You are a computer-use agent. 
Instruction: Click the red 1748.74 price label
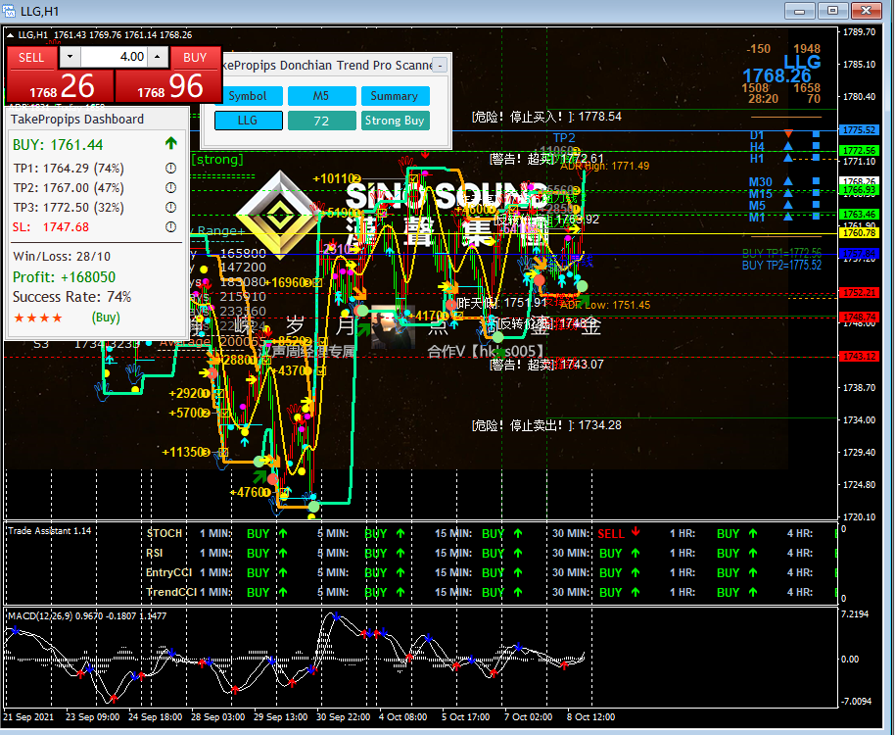859,317
